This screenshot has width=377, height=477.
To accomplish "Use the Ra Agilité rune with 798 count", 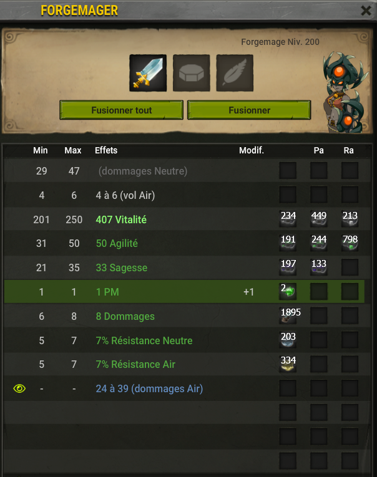I will [x=350, y=243].
